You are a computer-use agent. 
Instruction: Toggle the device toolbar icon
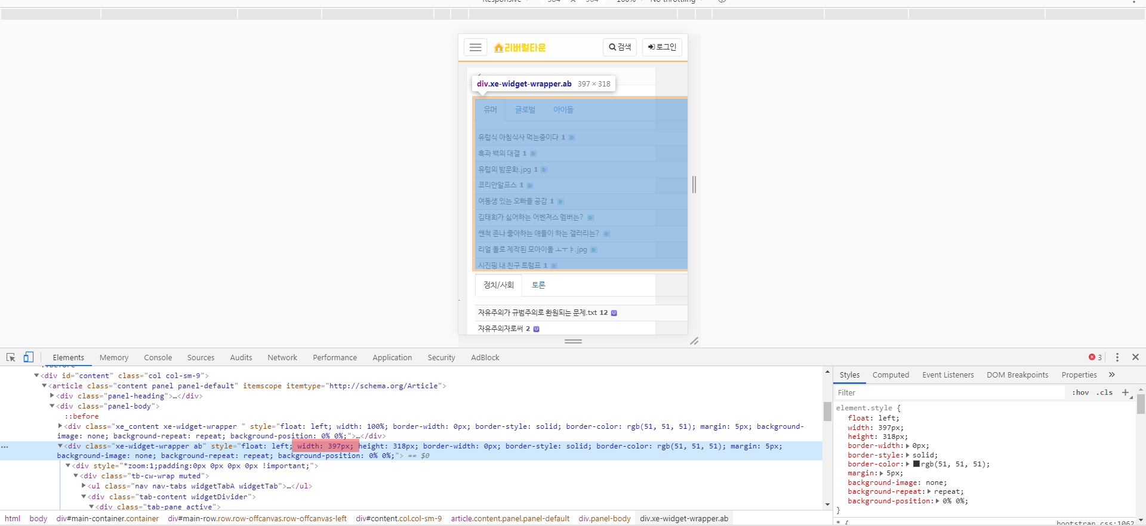tap(28, 357)
